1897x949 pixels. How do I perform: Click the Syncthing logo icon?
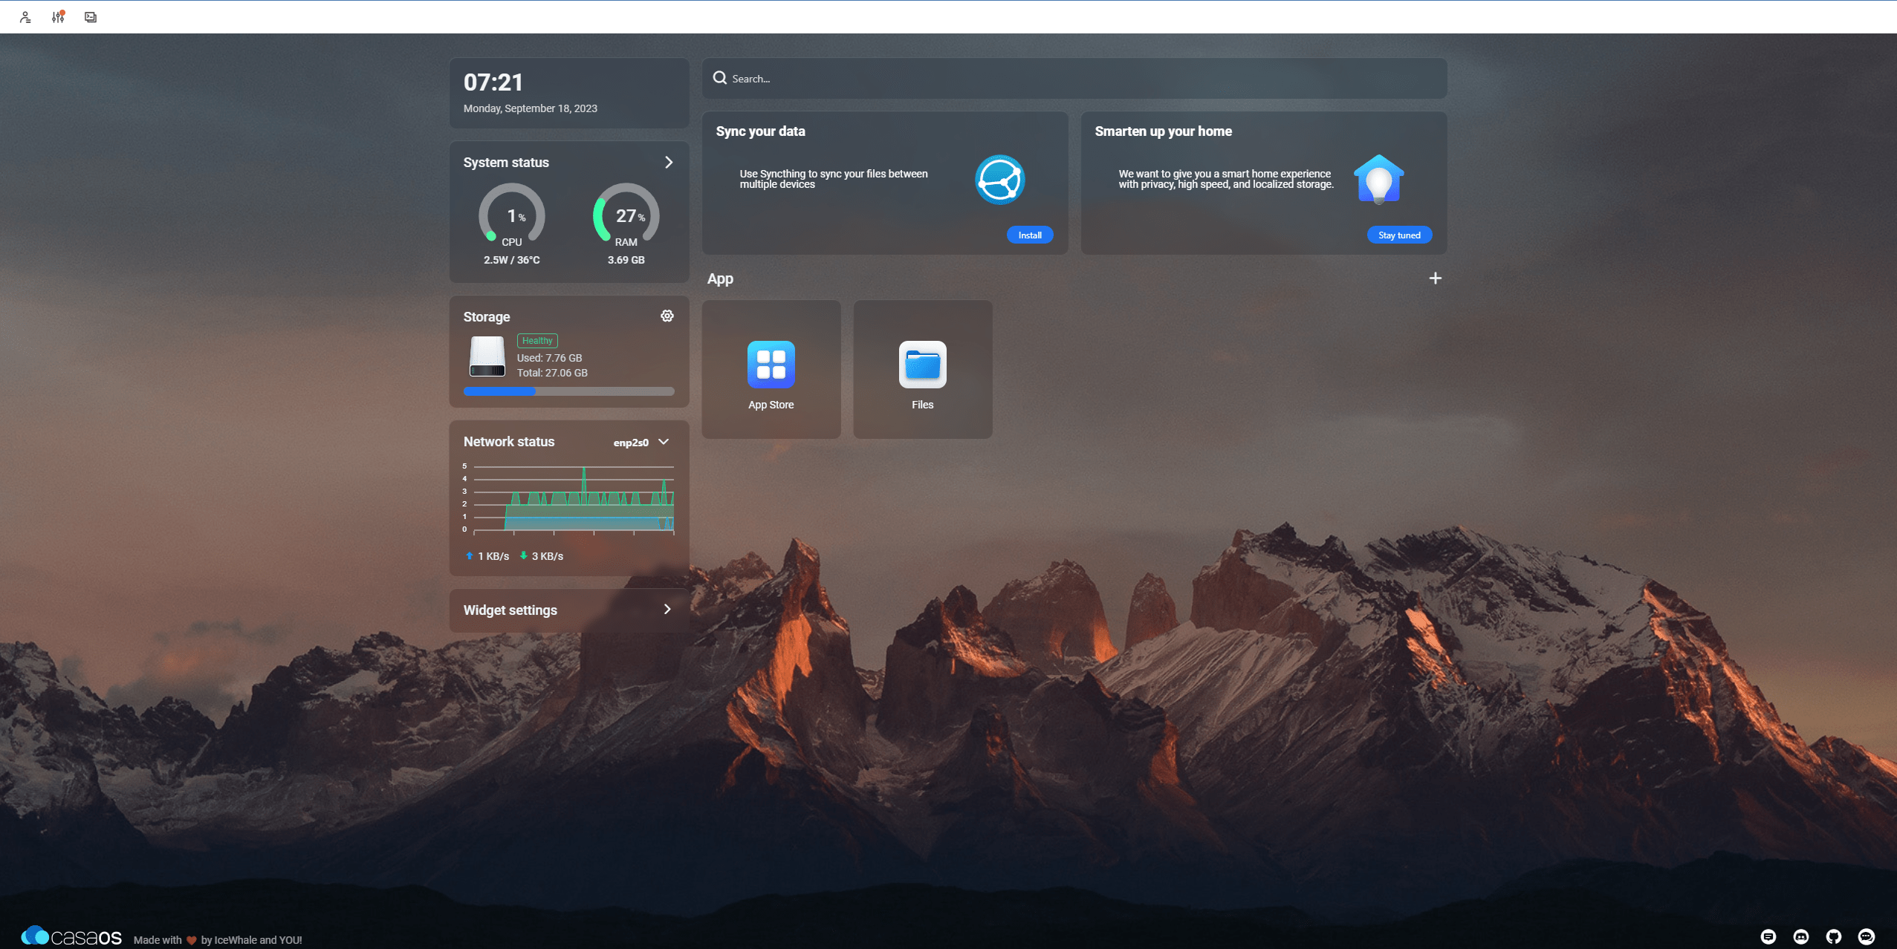[x=999, y=180]
